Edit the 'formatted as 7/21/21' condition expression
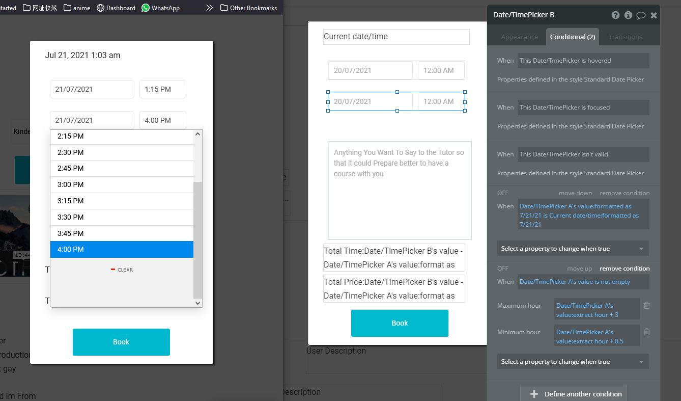681x401 pixels. 583,215
